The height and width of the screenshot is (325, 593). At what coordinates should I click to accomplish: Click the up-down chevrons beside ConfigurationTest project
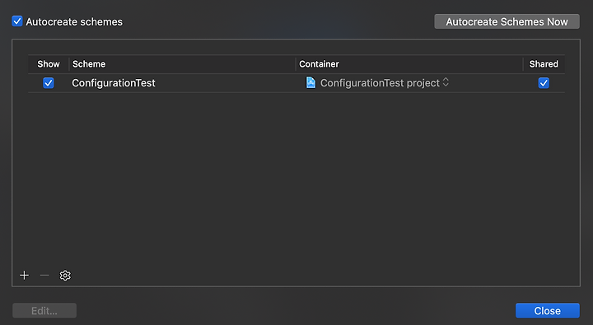pos(446,82)
